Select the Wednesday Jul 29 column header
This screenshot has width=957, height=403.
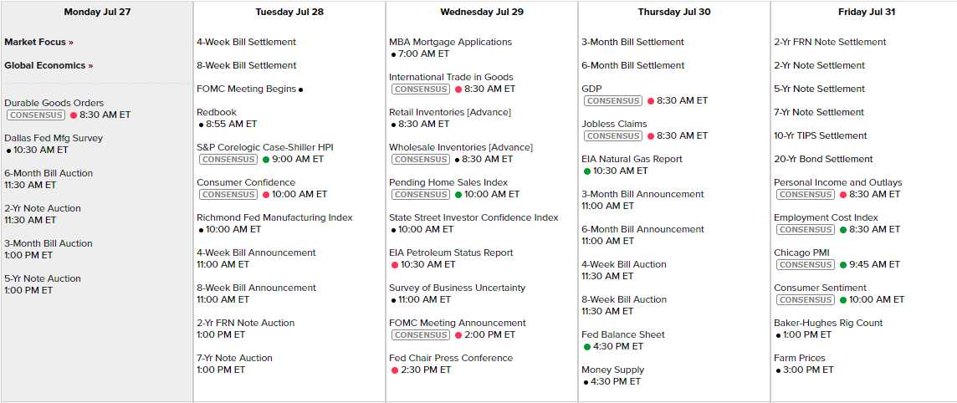coord(482,12)
